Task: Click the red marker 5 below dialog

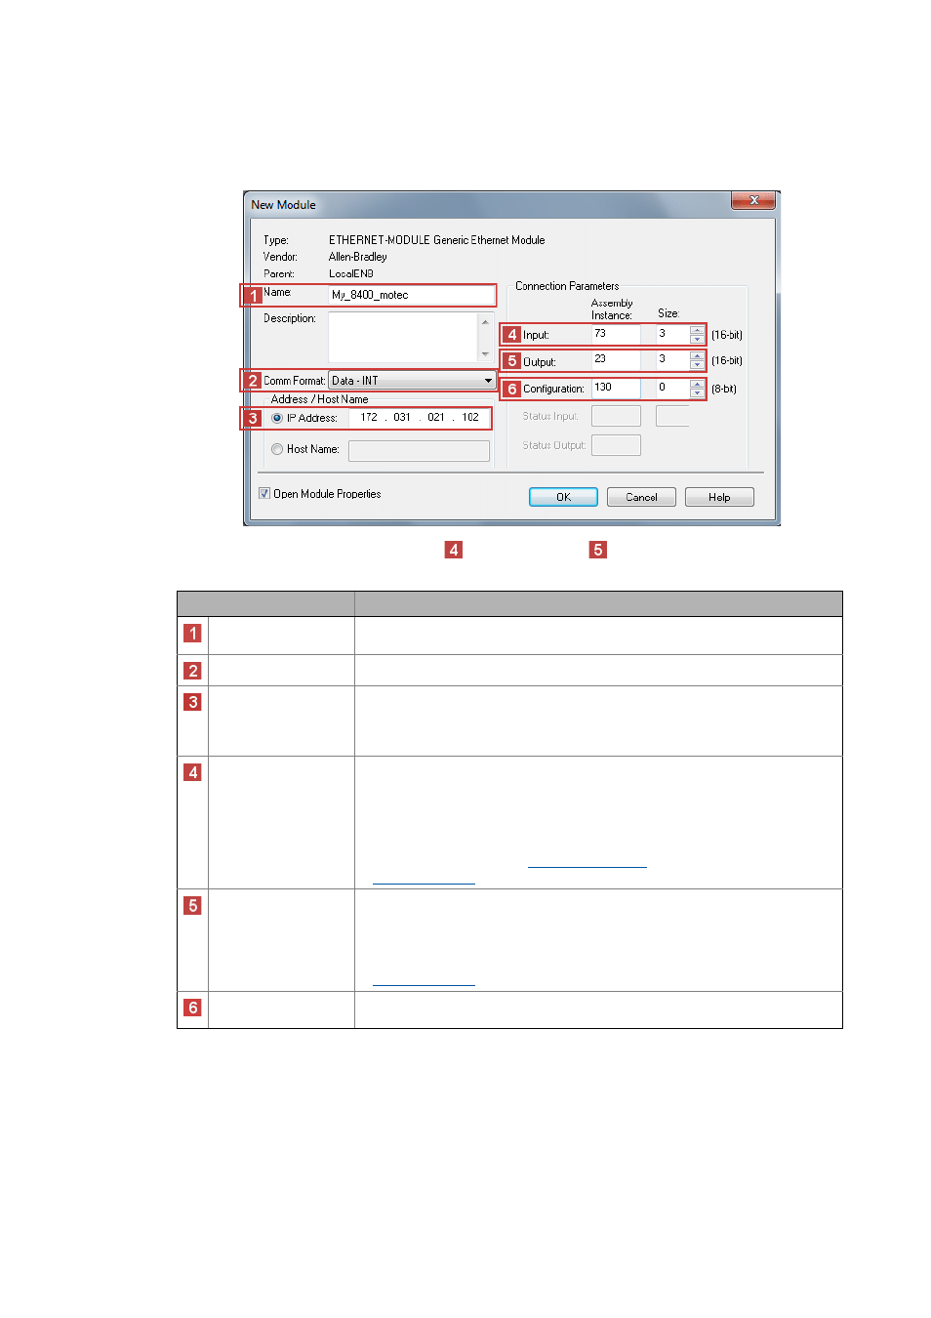Action: click(x=598, y=550)
